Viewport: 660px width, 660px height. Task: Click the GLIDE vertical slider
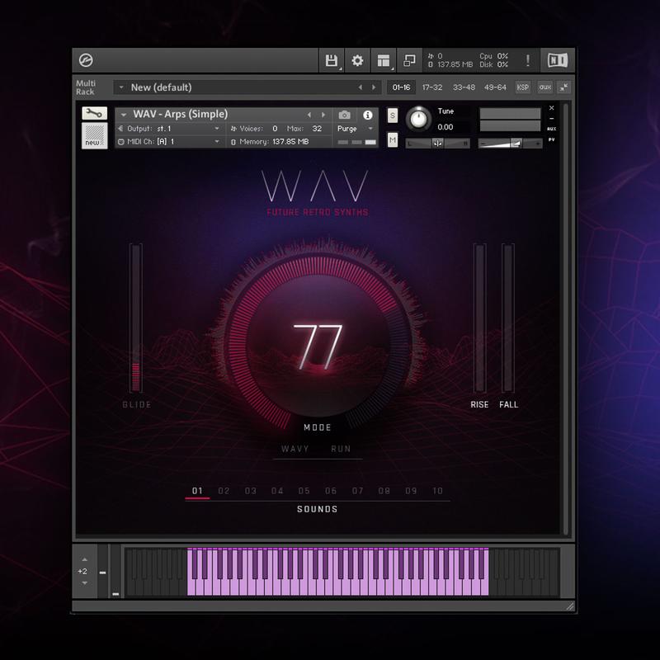(x=136, y=318)
